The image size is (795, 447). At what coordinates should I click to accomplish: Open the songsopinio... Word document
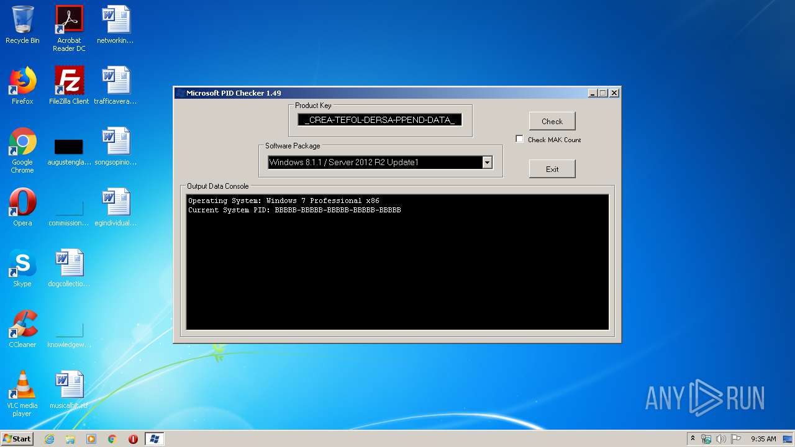116,147
